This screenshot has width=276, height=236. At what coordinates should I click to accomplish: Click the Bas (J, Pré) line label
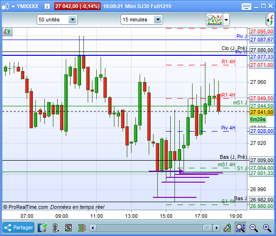(x=233, y=157)
